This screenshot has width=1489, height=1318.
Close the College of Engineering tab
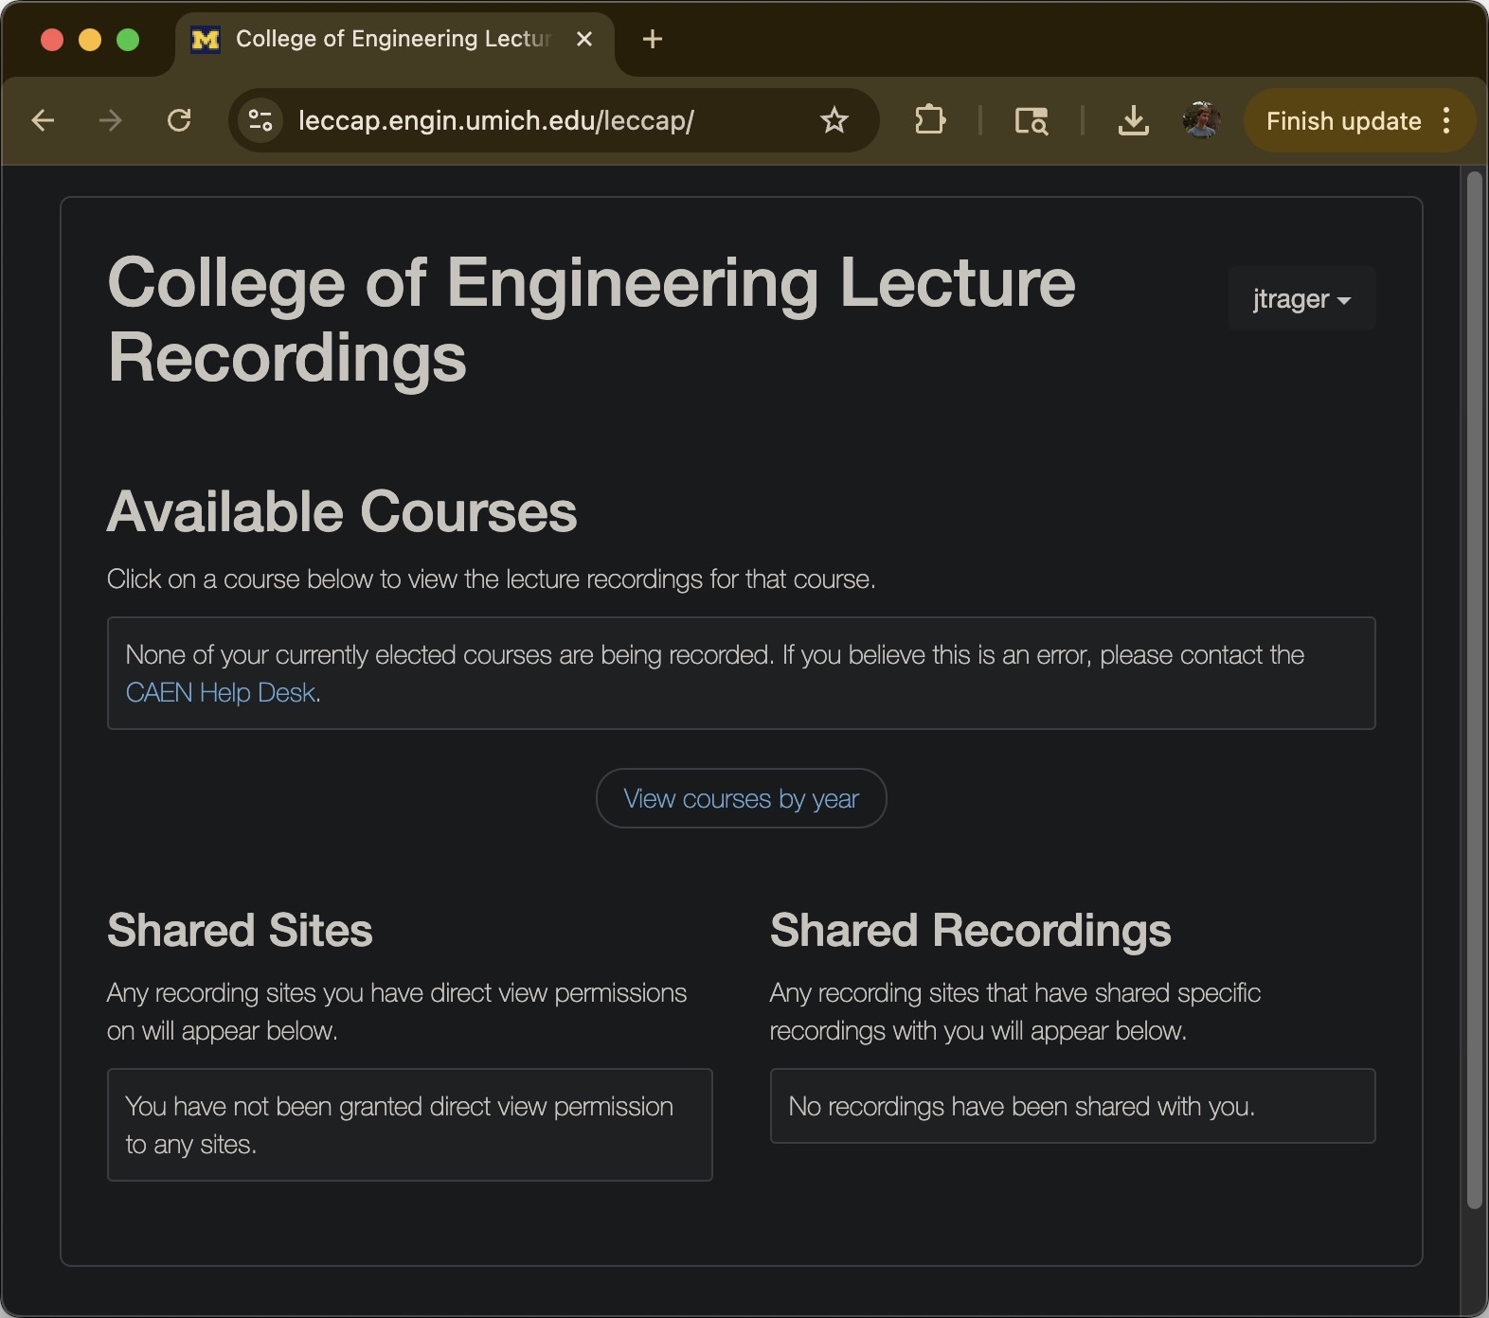click(x=584, y=39)
